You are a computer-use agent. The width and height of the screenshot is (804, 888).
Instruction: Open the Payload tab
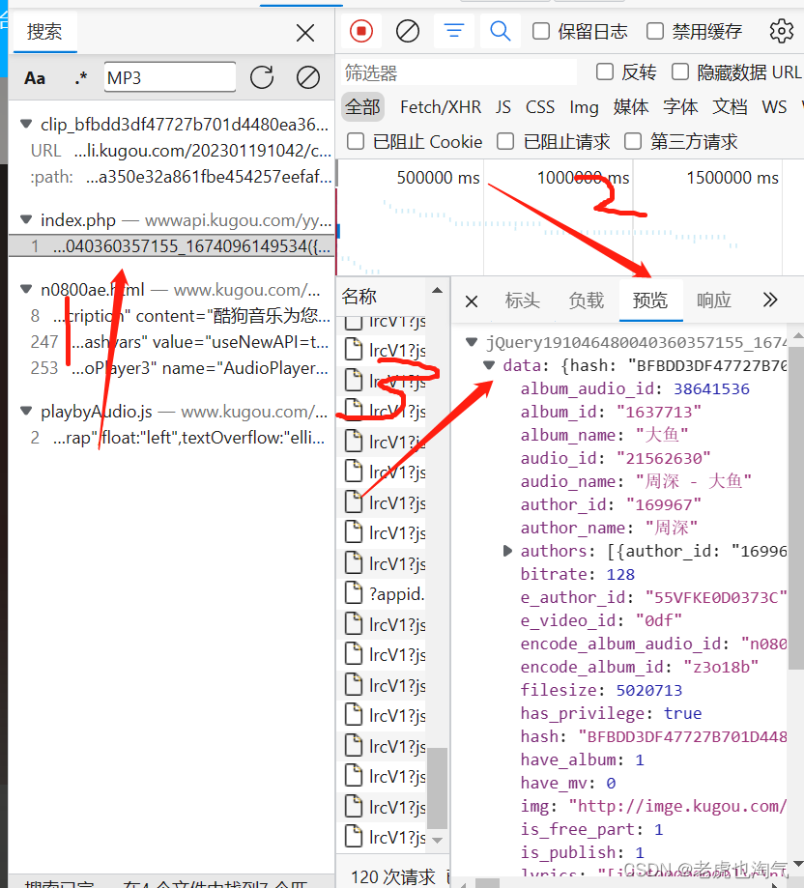tap(587, 301)
